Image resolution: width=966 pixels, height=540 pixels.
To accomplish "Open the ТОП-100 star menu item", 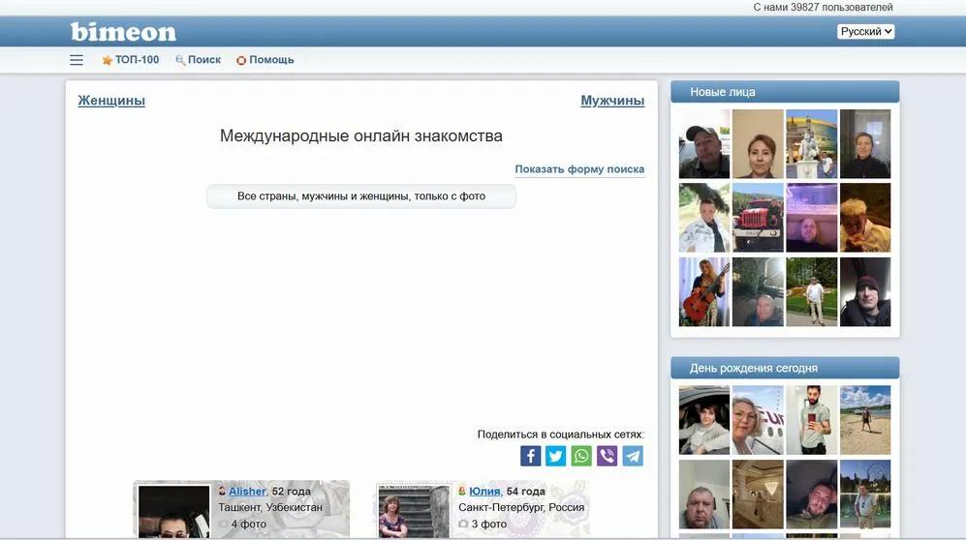I will pos(131,60).
